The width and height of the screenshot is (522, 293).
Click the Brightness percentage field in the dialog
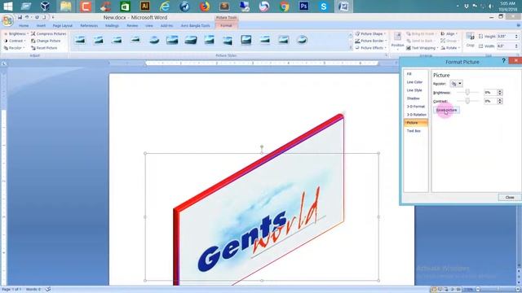490,92
